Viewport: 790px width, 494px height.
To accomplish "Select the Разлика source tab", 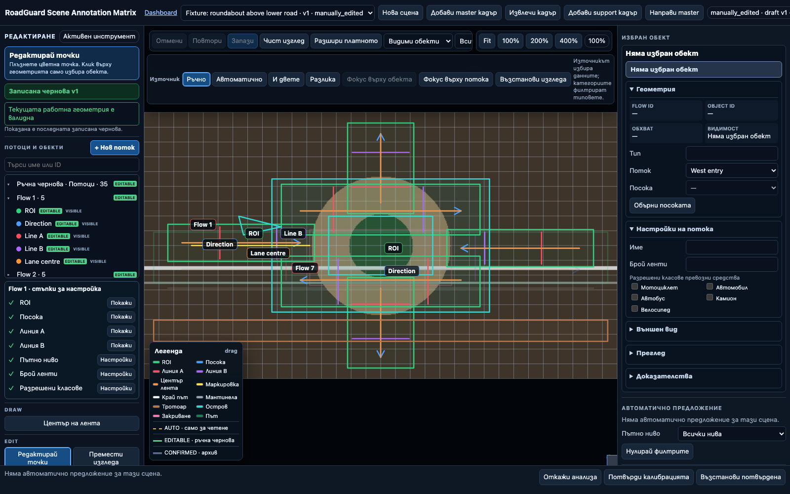I will point(322,80).
